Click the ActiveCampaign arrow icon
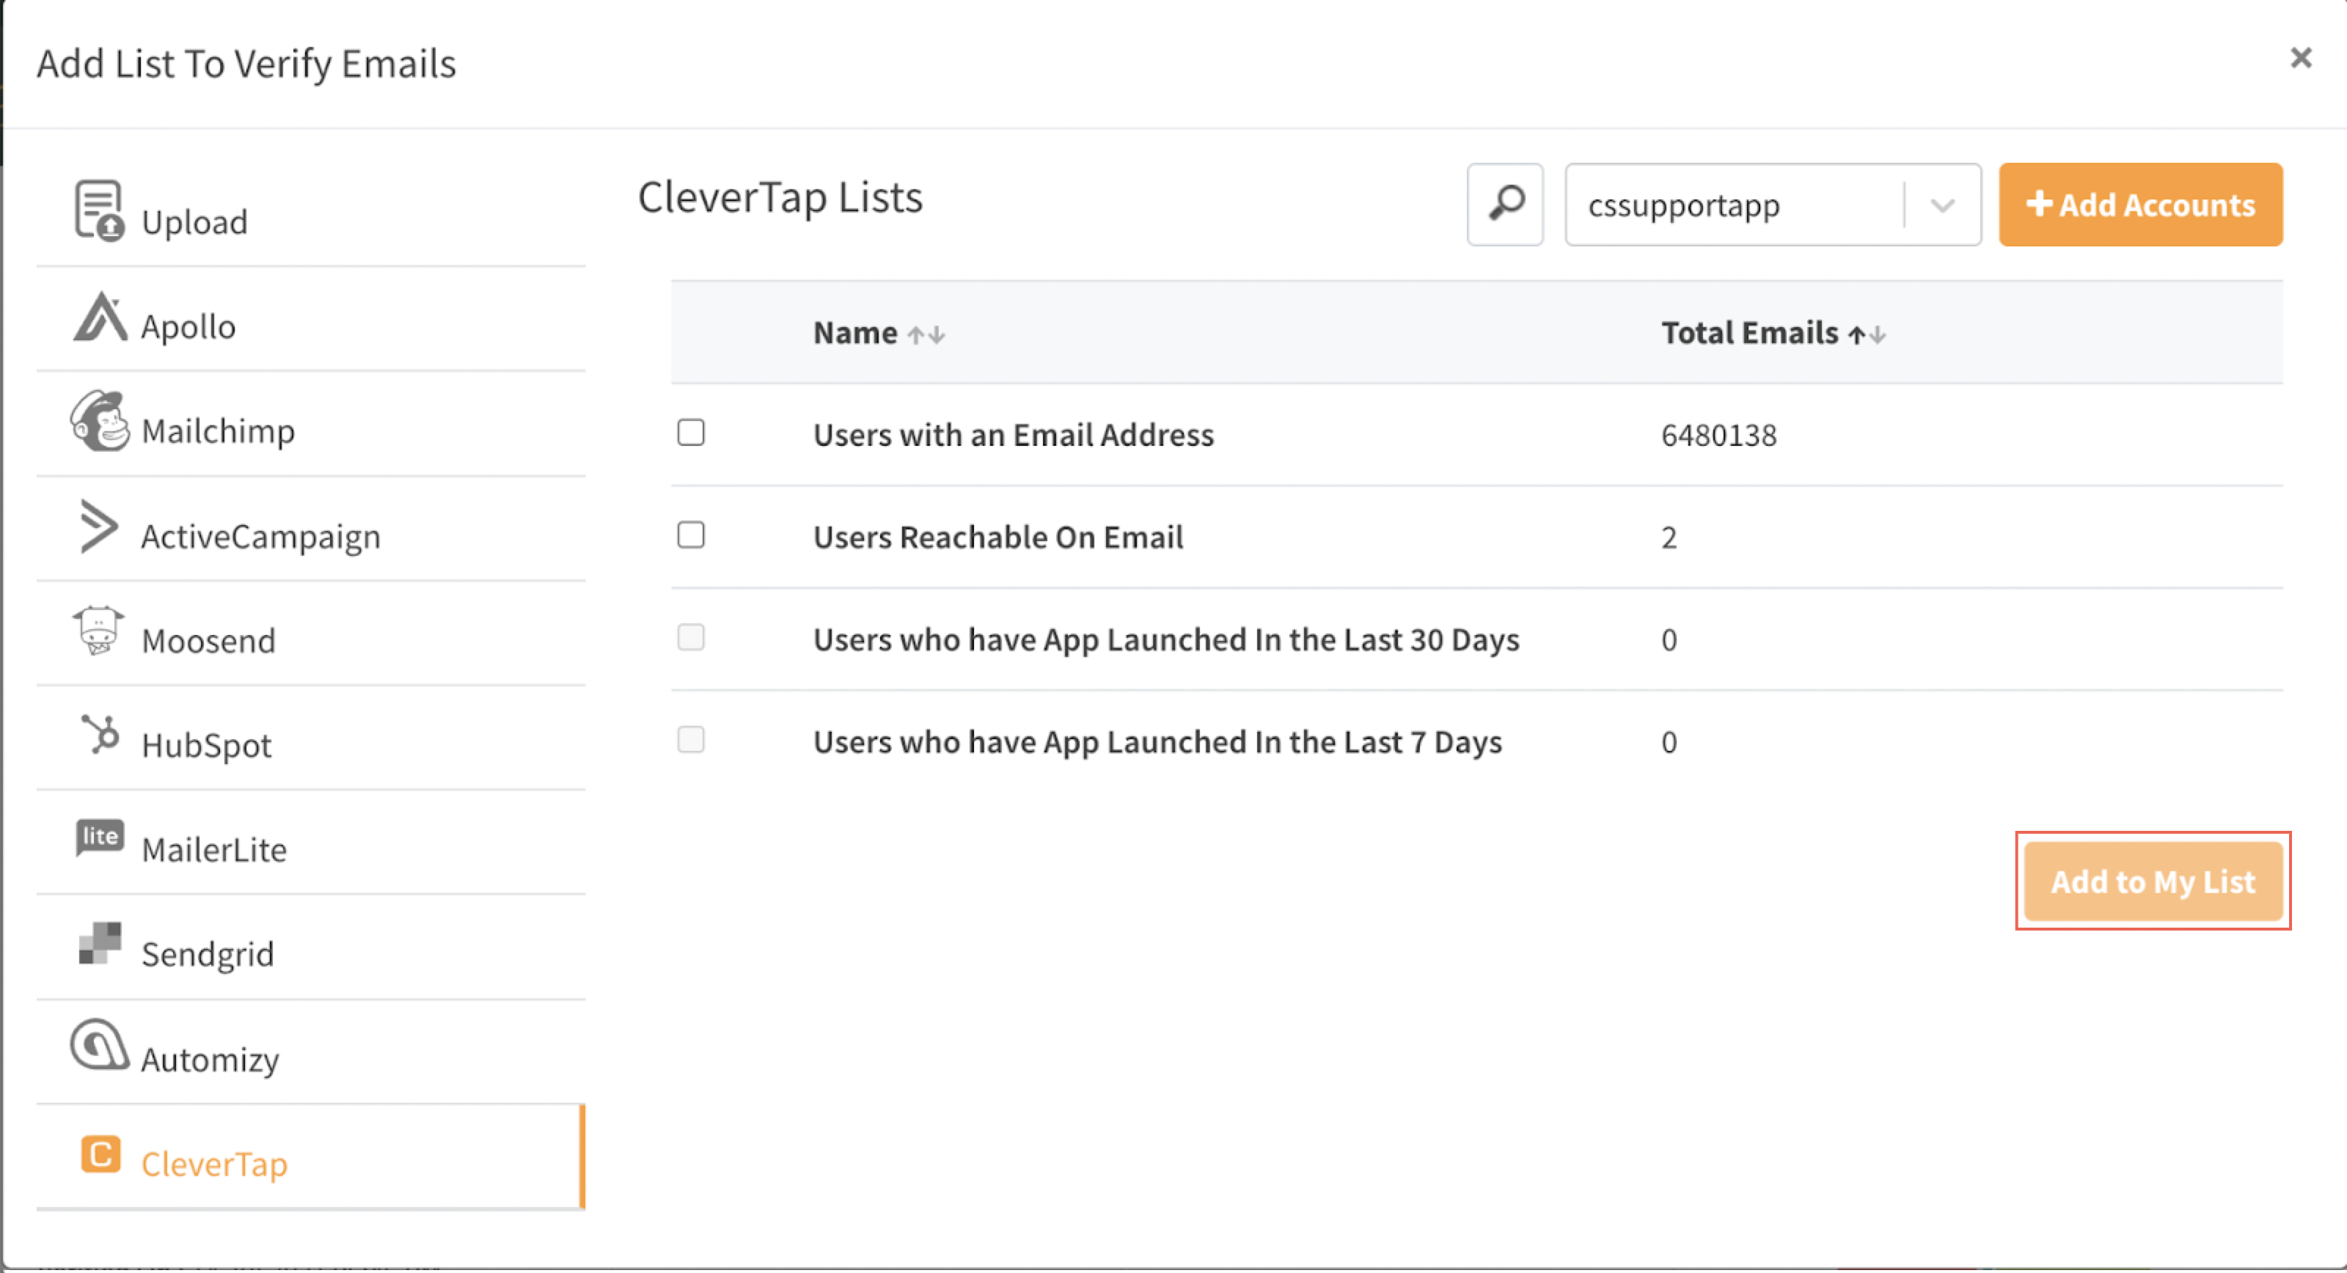This screenshot has height=1273, width=2347. (x=98, y=527)
